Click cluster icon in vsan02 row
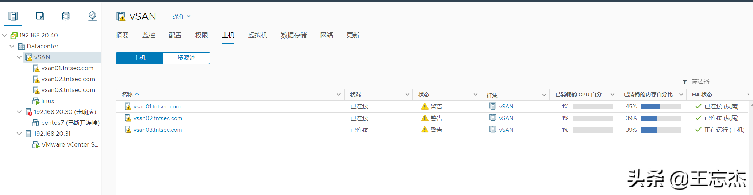753x195 pixels. click(x=493, y=118)
